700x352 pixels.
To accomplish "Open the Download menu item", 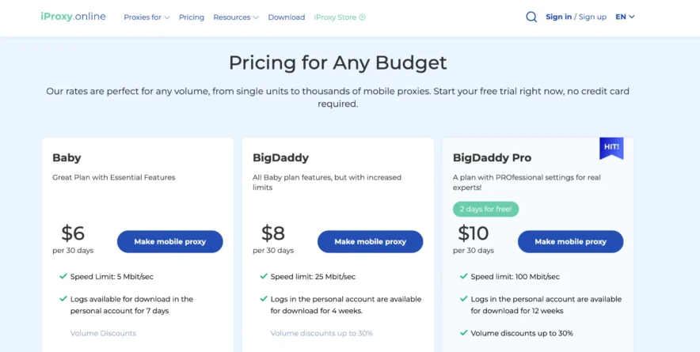I will [x=286, y=17].
